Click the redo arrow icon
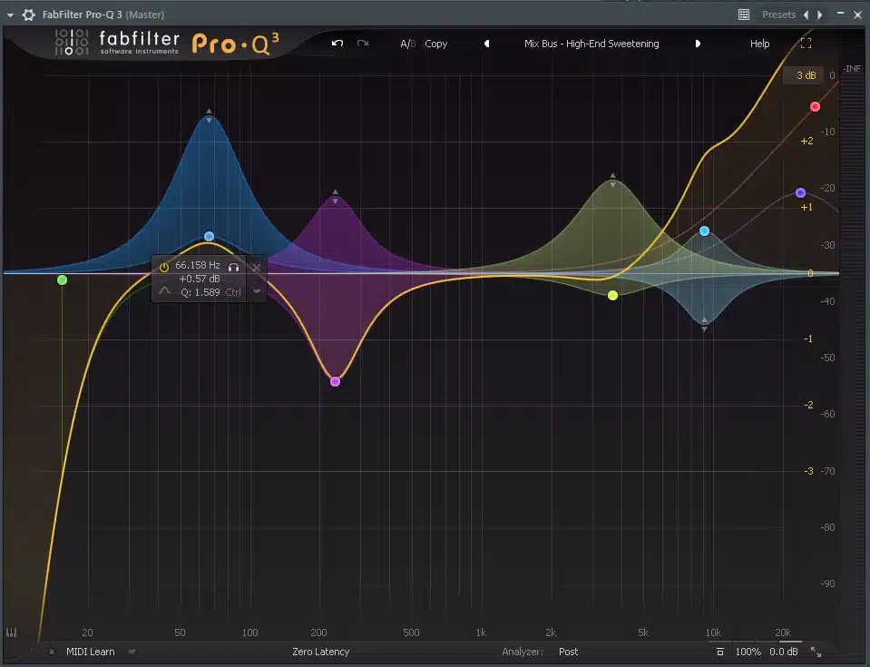This screenshot has height=667, width=870. pos(363,44)
